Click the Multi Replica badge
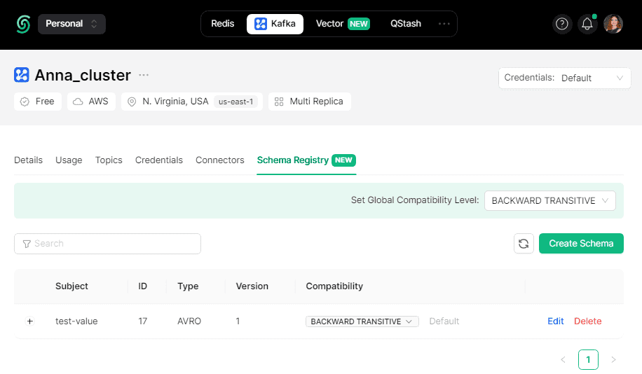This screenshot has width=642, height=374. (310, 102)
